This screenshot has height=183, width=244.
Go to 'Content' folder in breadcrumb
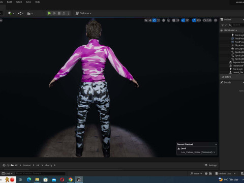pos(27,165)
